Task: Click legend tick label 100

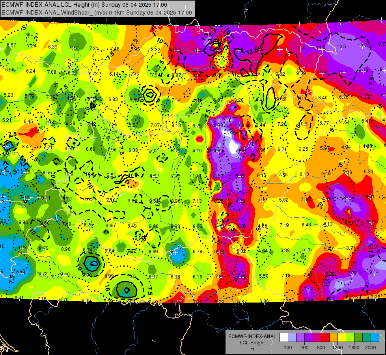Action: coord(288,348)
